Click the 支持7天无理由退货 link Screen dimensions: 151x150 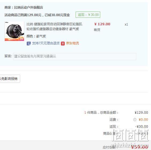click(x=46, y=43)
